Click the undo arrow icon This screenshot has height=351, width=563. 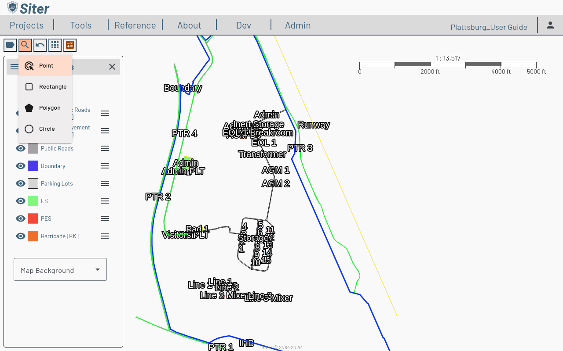40,45
